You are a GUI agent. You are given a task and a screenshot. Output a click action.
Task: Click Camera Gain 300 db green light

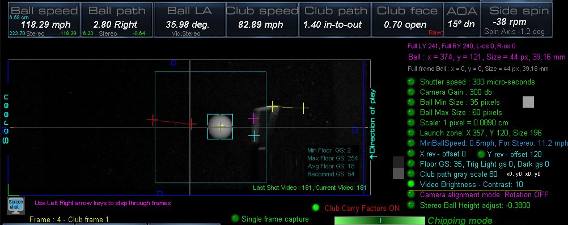411,92
